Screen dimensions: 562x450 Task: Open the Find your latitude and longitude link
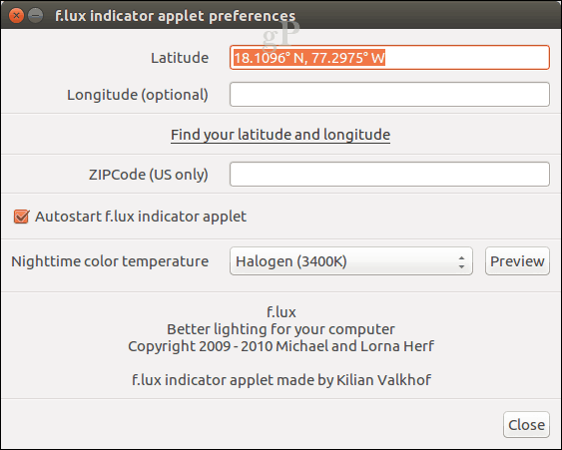[281, 135]
